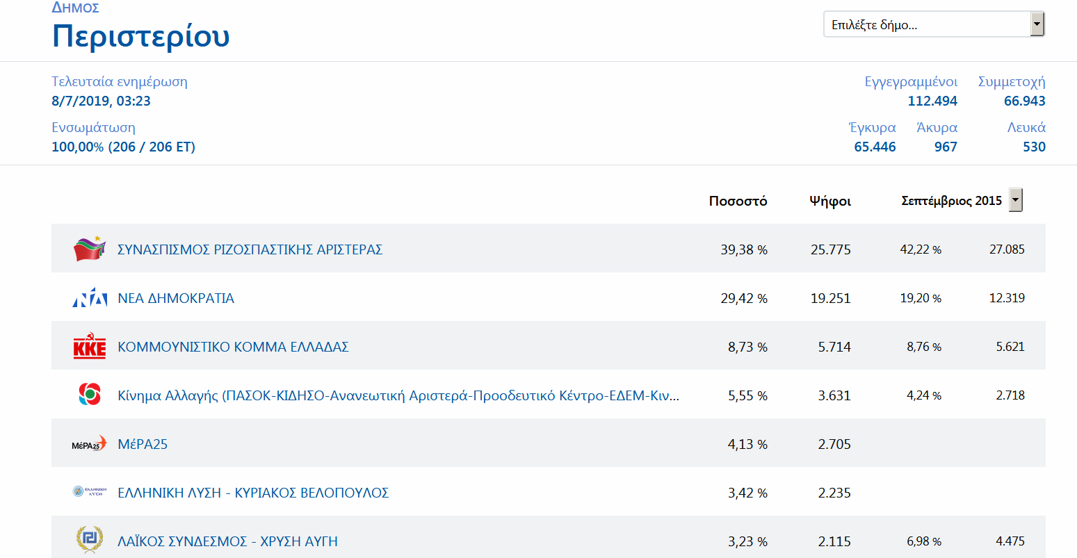Click the 'Λευκά' label
The width and height of the screenshot is (1077, 558).
(x=1027, y=127)
